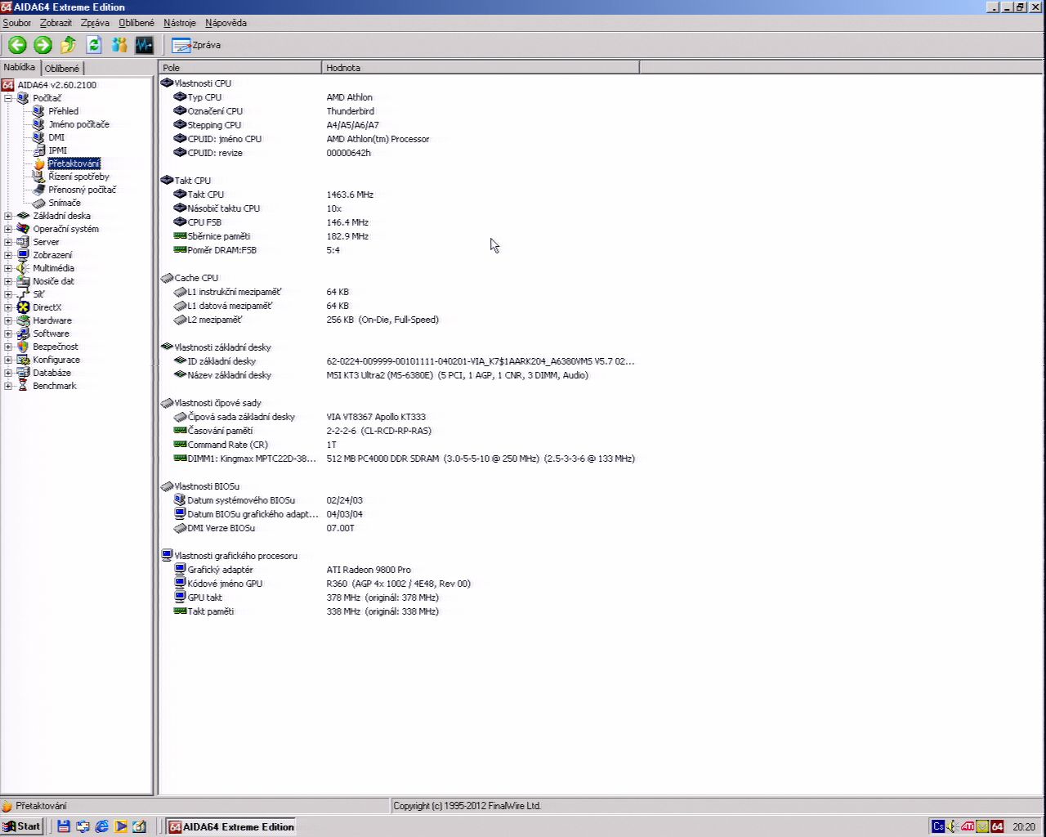1046x837 pixels.
Task: Click the Cs language indicator in tray
Action: click(938, 826)
